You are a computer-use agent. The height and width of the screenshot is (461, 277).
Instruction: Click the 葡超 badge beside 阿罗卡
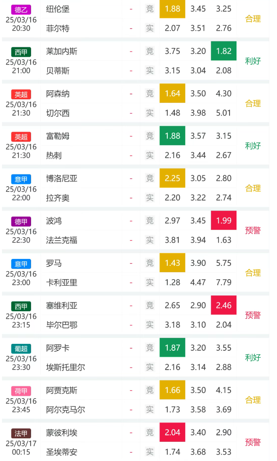tap(21, 348)
